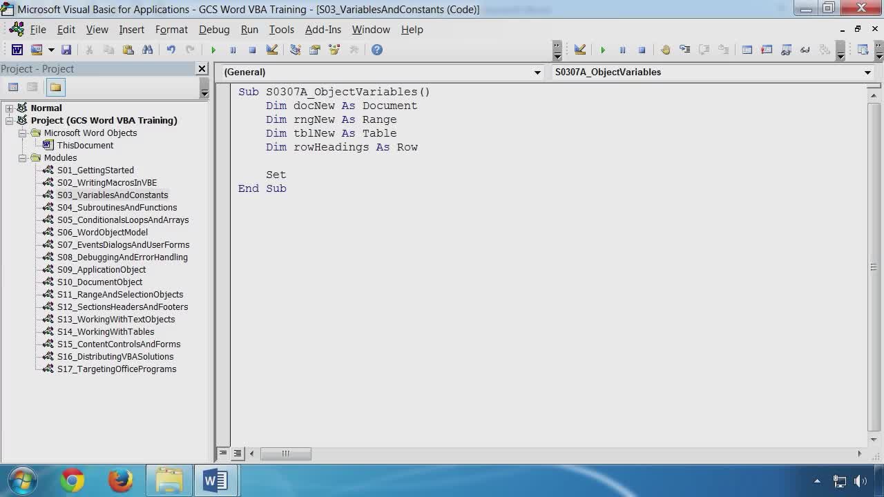Screen dimensions: 884x497
Task: Click the Quick Watch glasses icon
Action: 805,50
